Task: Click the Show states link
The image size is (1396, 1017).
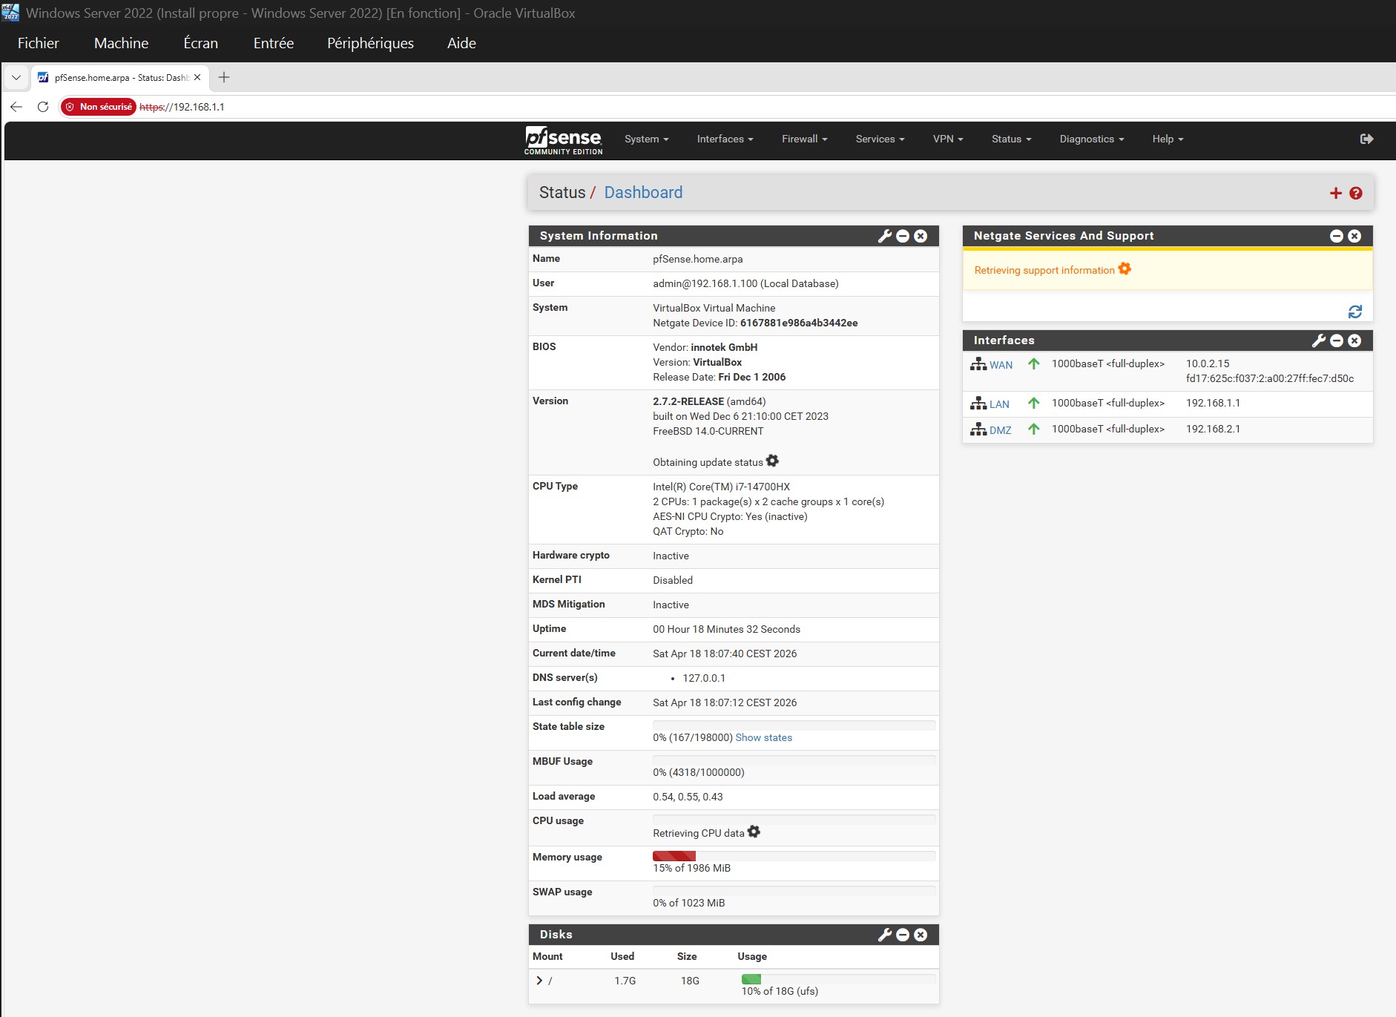Action: (763, 737)
